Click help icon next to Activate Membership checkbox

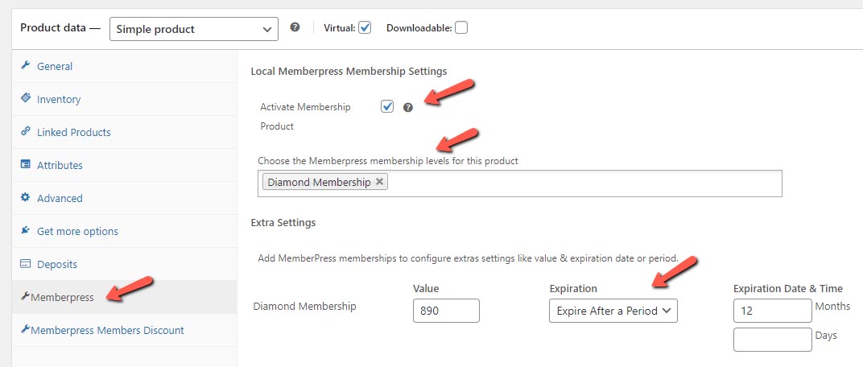408,107
